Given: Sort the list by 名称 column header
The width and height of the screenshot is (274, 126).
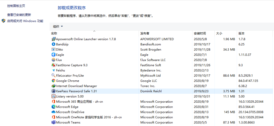Looking at the screenshot, I should (x=54, y=33).
